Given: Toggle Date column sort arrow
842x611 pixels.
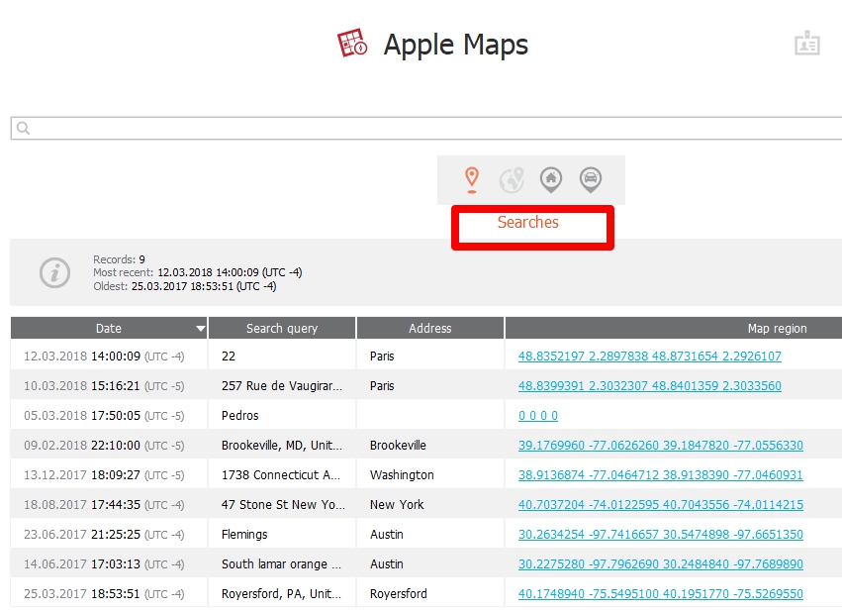Looking at the screenshot, I should pyautogui.click(x=200, y=329).
